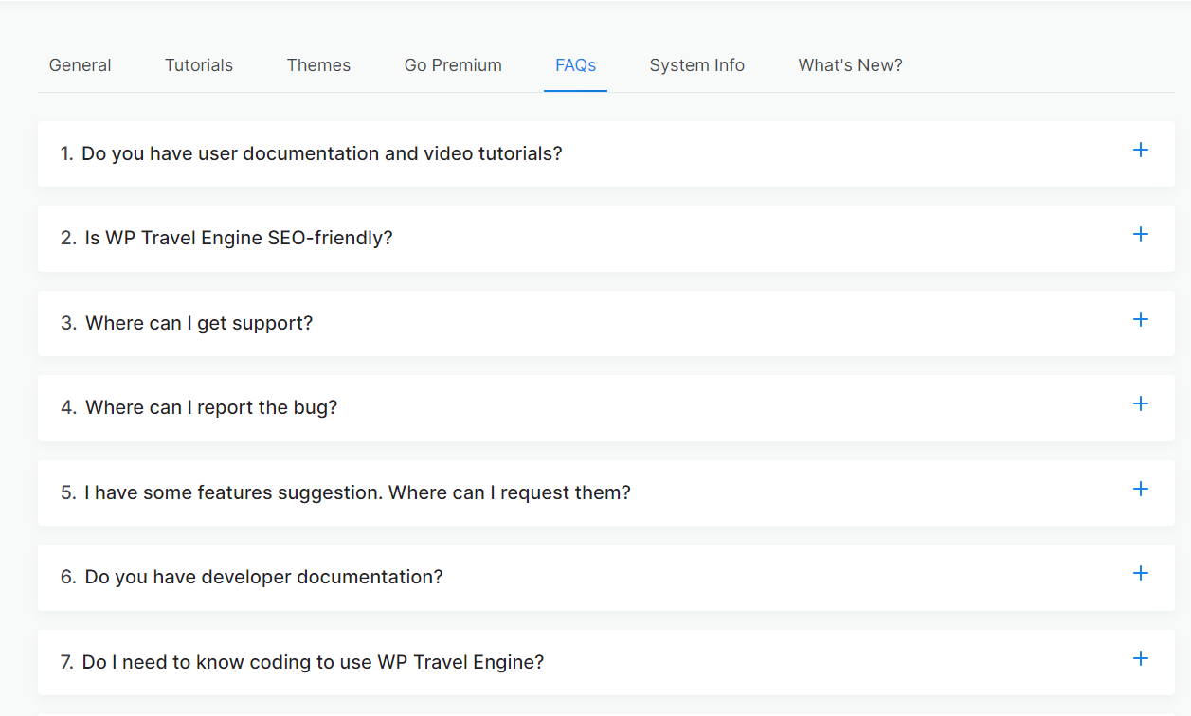The image size is (1191, 716).
Task: Open 'Do you have developer documentation?' accordion
Action: point(606,577)
